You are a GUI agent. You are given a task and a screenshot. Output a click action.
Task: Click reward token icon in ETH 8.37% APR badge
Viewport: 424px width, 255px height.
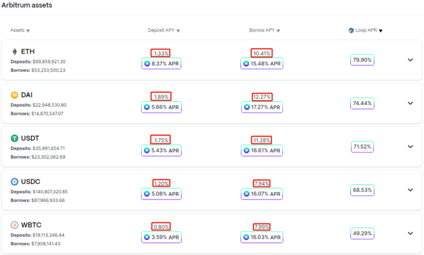coord(147,64)
